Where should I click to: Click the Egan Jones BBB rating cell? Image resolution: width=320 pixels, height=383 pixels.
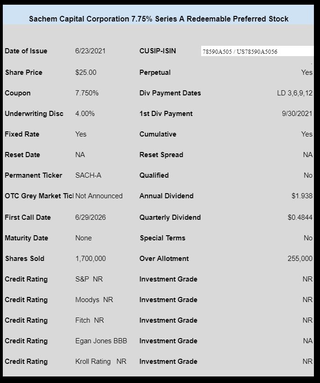point(101,341)
